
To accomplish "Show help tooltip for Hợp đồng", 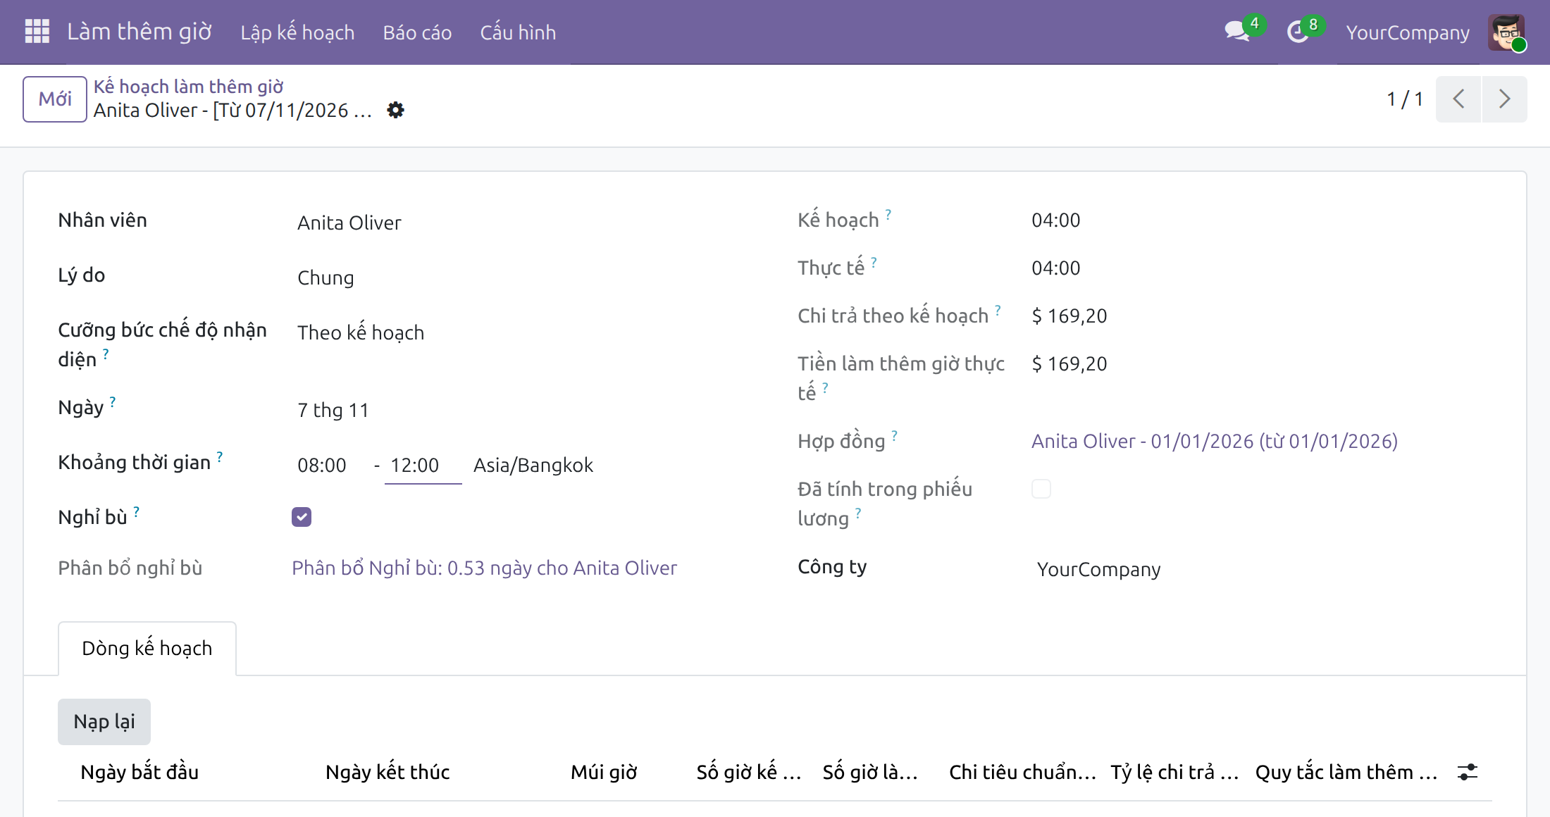I will [894, 435].
